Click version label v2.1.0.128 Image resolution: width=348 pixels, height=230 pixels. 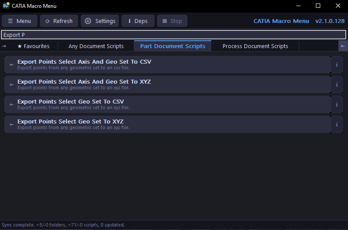(x=330, y=21)
